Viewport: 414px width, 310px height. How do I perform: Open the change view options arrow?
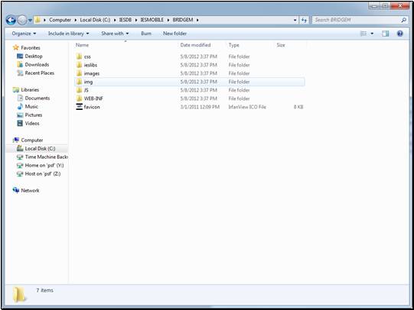(x=372, y=34)
